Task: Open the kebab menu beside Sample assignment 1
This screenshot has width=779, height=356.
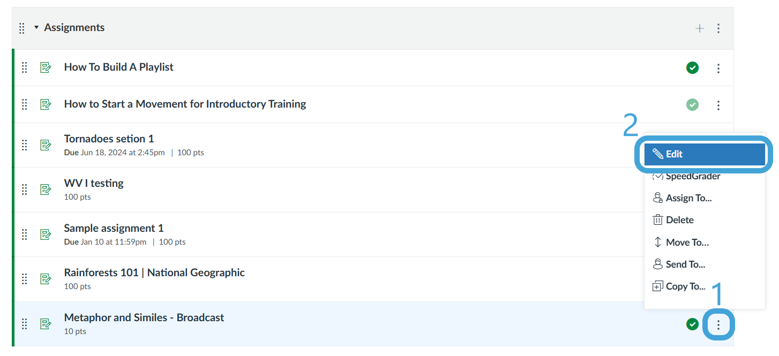Action: (718, 234)
